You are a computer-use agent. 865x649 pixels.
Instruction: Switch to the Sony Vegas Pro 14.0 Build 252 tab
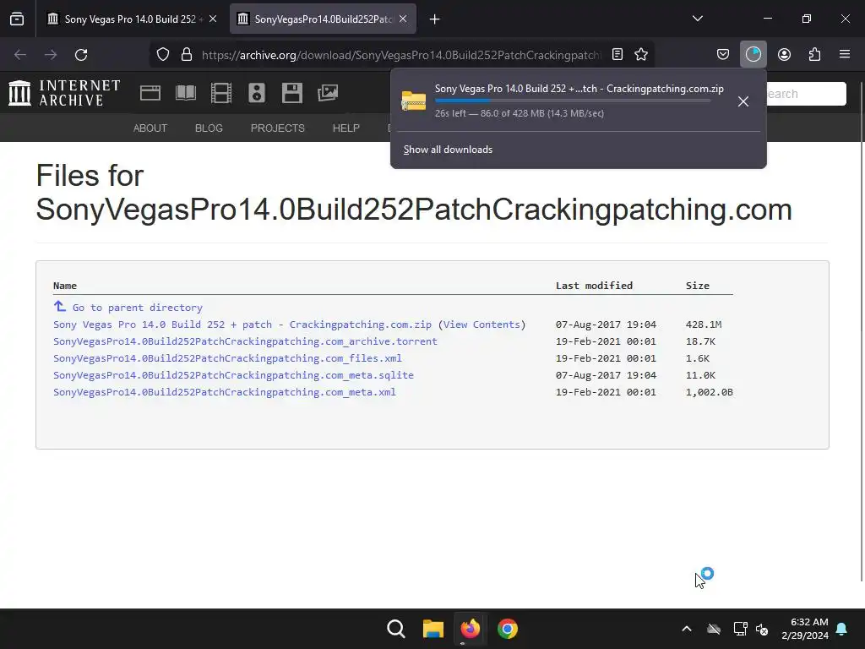pos(133,19)
